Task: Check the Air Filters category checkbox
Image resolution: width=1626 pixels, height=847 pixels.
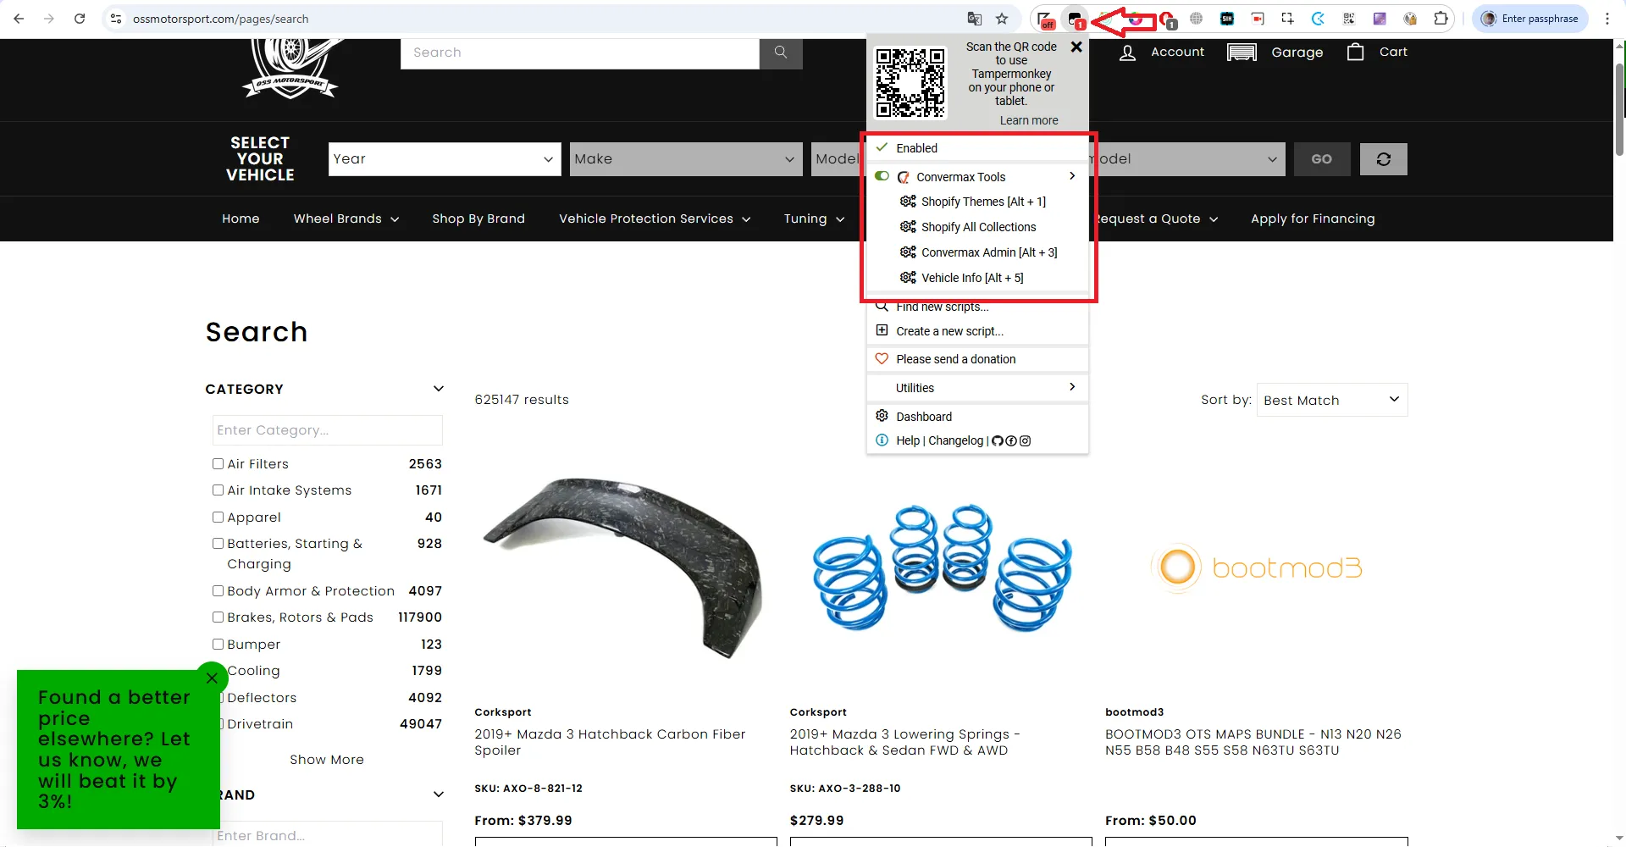Action: click(218, 464)
